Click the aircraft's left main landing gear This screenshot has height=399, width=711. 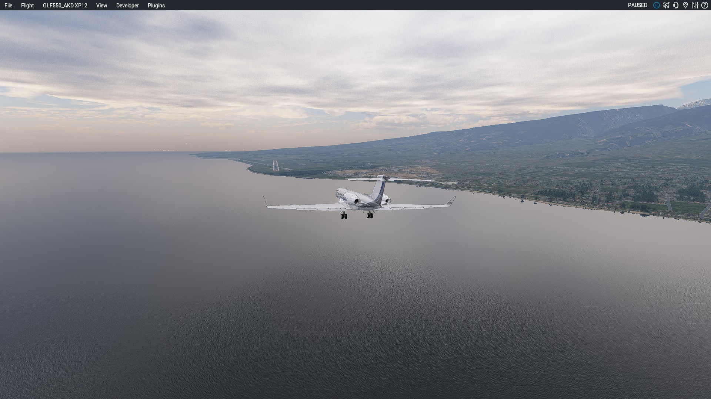[x=344, y=216]
